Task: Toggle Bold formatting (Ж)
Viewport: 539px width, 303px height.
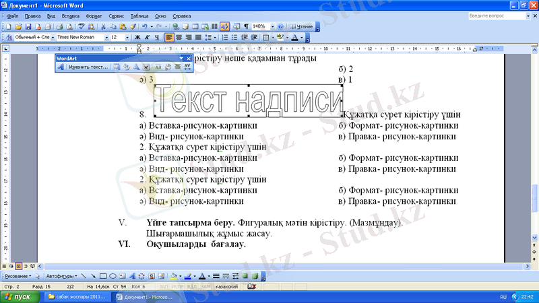Action: click(x=137, y=38)
